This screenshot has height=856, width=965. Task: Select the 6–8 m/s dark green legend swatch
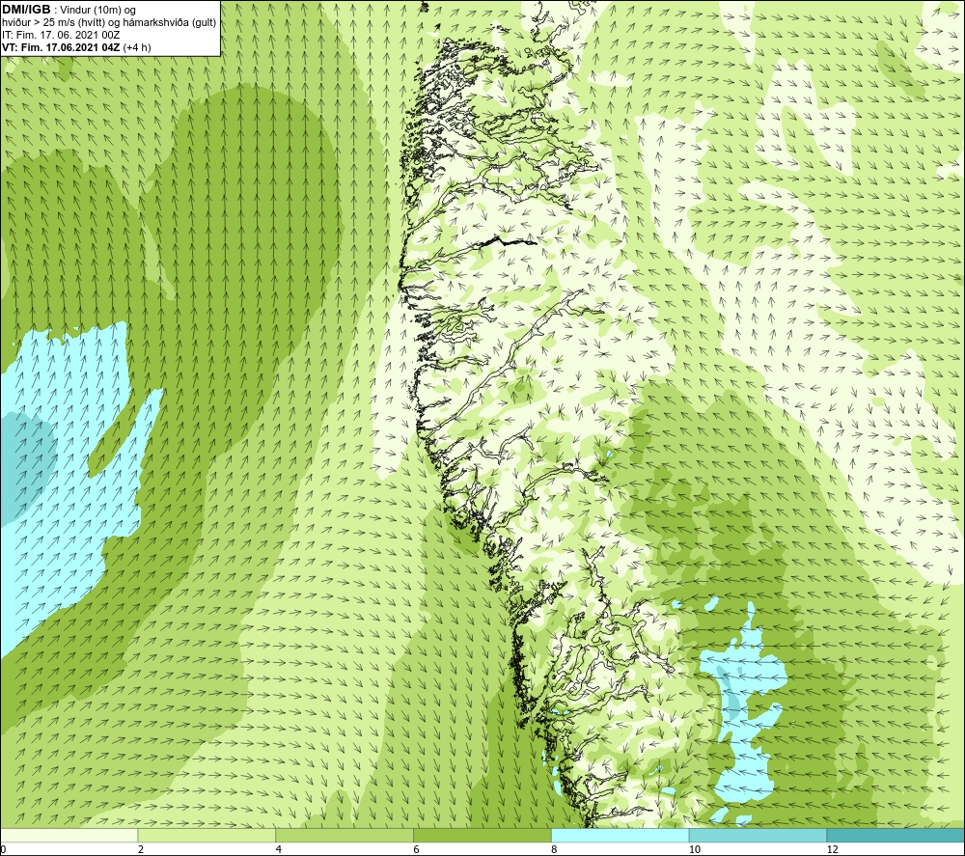click(x=482, y=835)
